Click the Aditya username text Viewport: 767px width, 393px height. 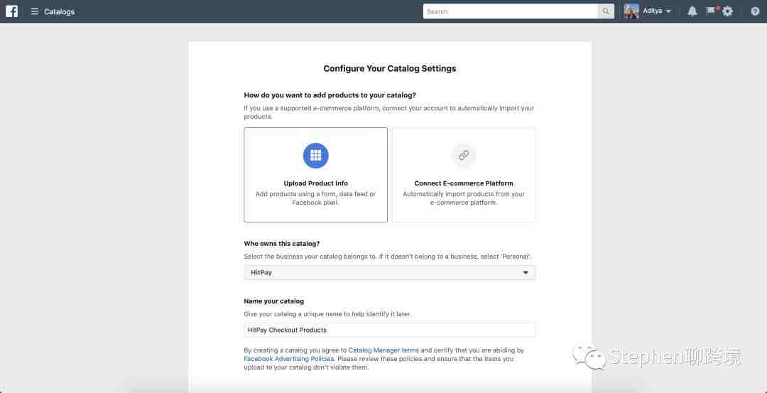tap(653, 11)
